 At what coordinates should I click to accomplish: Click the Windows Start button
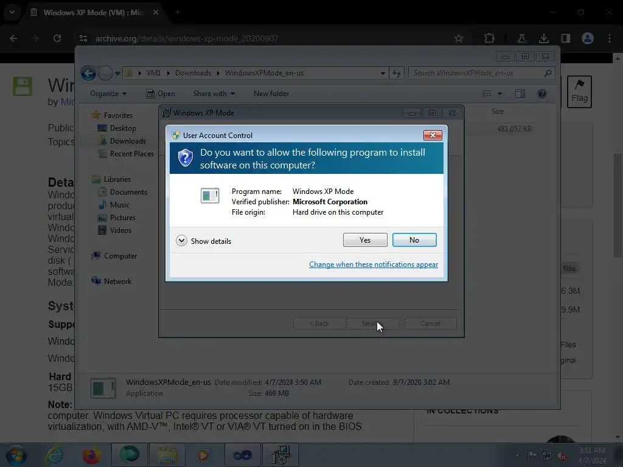point(16,455)
